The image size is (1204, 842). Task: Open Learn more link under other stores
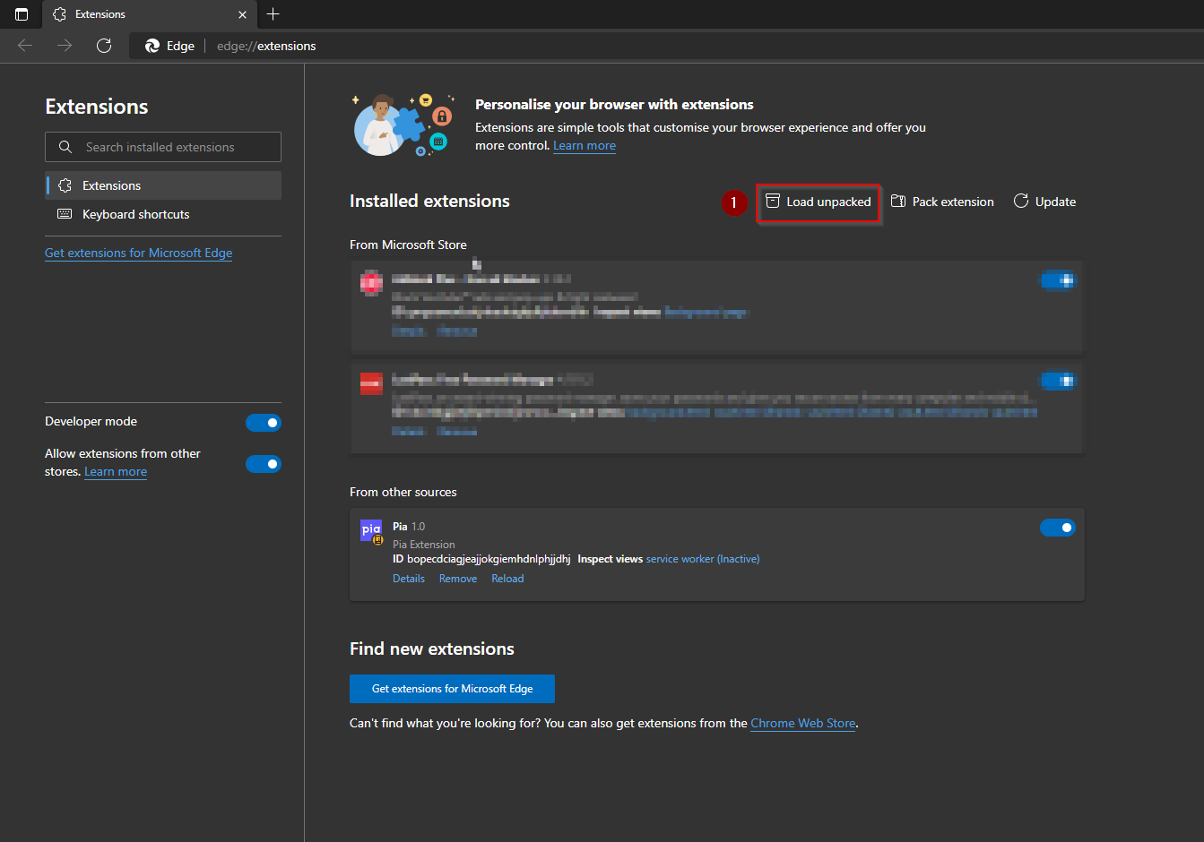(x=116, y=472)
